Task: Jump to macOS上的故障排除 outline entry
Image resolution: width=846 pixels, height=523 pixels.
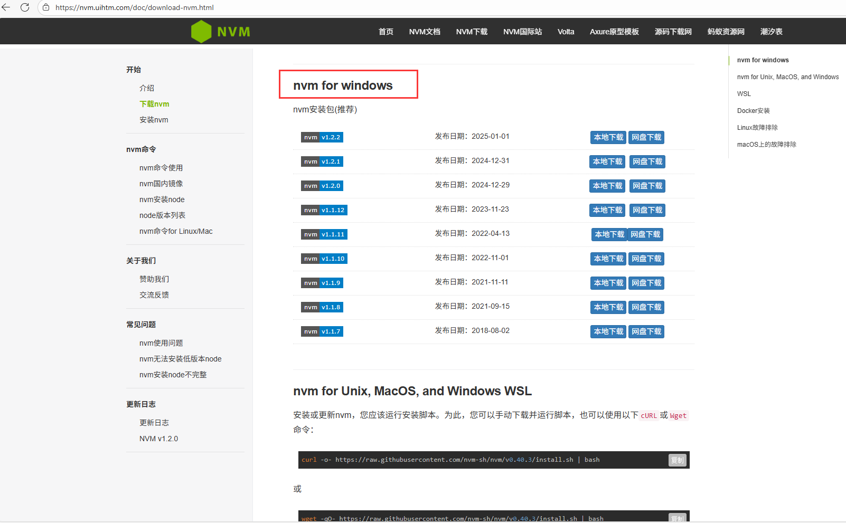Action: click(766, 145)
